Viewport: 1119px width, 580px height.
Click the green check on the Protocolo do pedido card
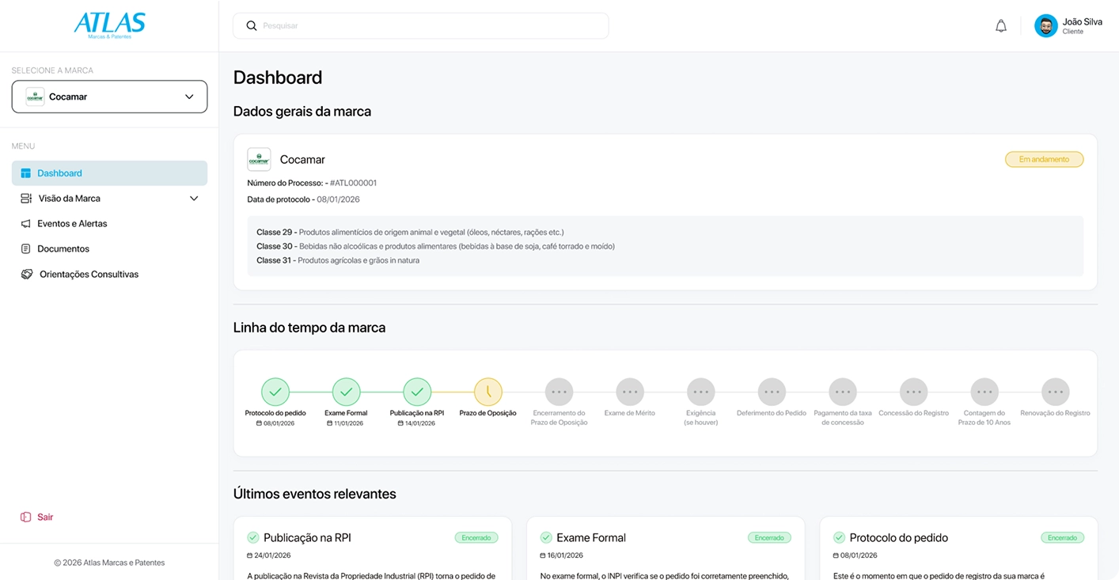pyautogui.click(x=840, y=537)
